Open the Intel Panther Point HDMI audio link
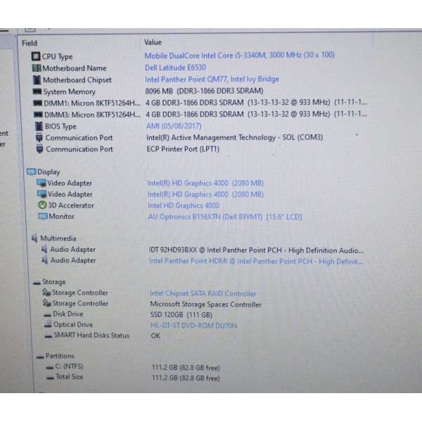This screenshot has height=422, width=422. click(256, 261)
